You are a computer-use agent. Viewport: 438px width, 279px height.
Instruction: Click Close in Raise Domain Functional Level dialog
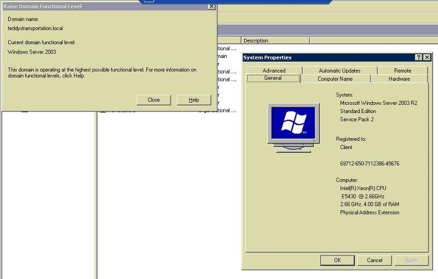coord(153,100)
